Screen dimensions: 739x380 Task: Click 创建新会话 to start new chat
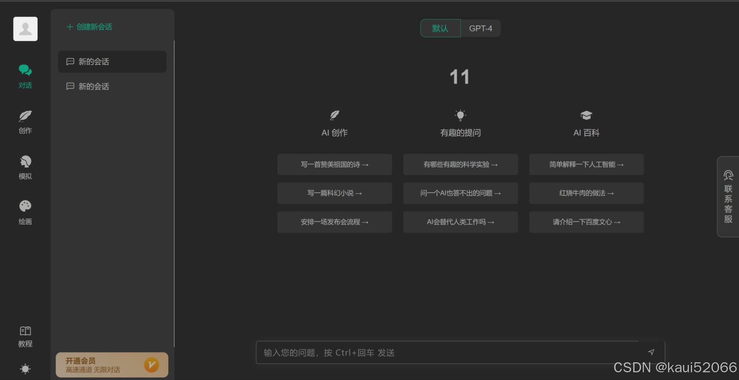point(89,27)
